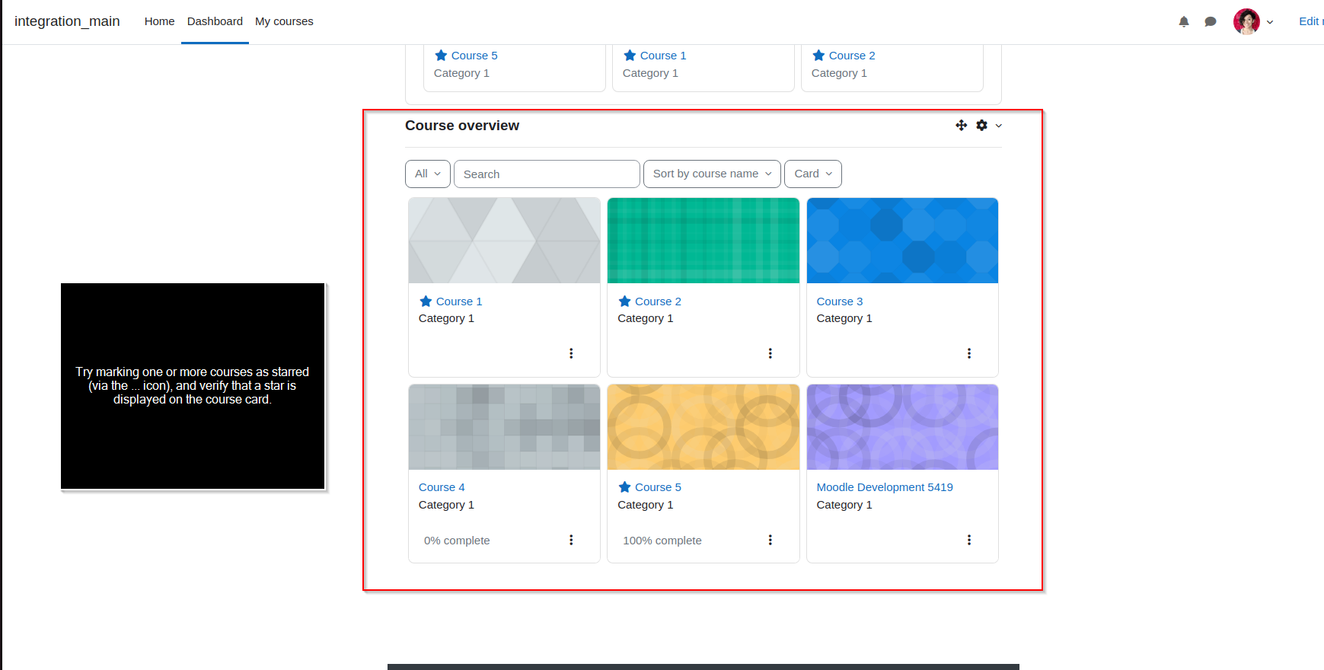
Task: Click the integration_main site name
Action: pyautogui.click(x=67, y=21)
